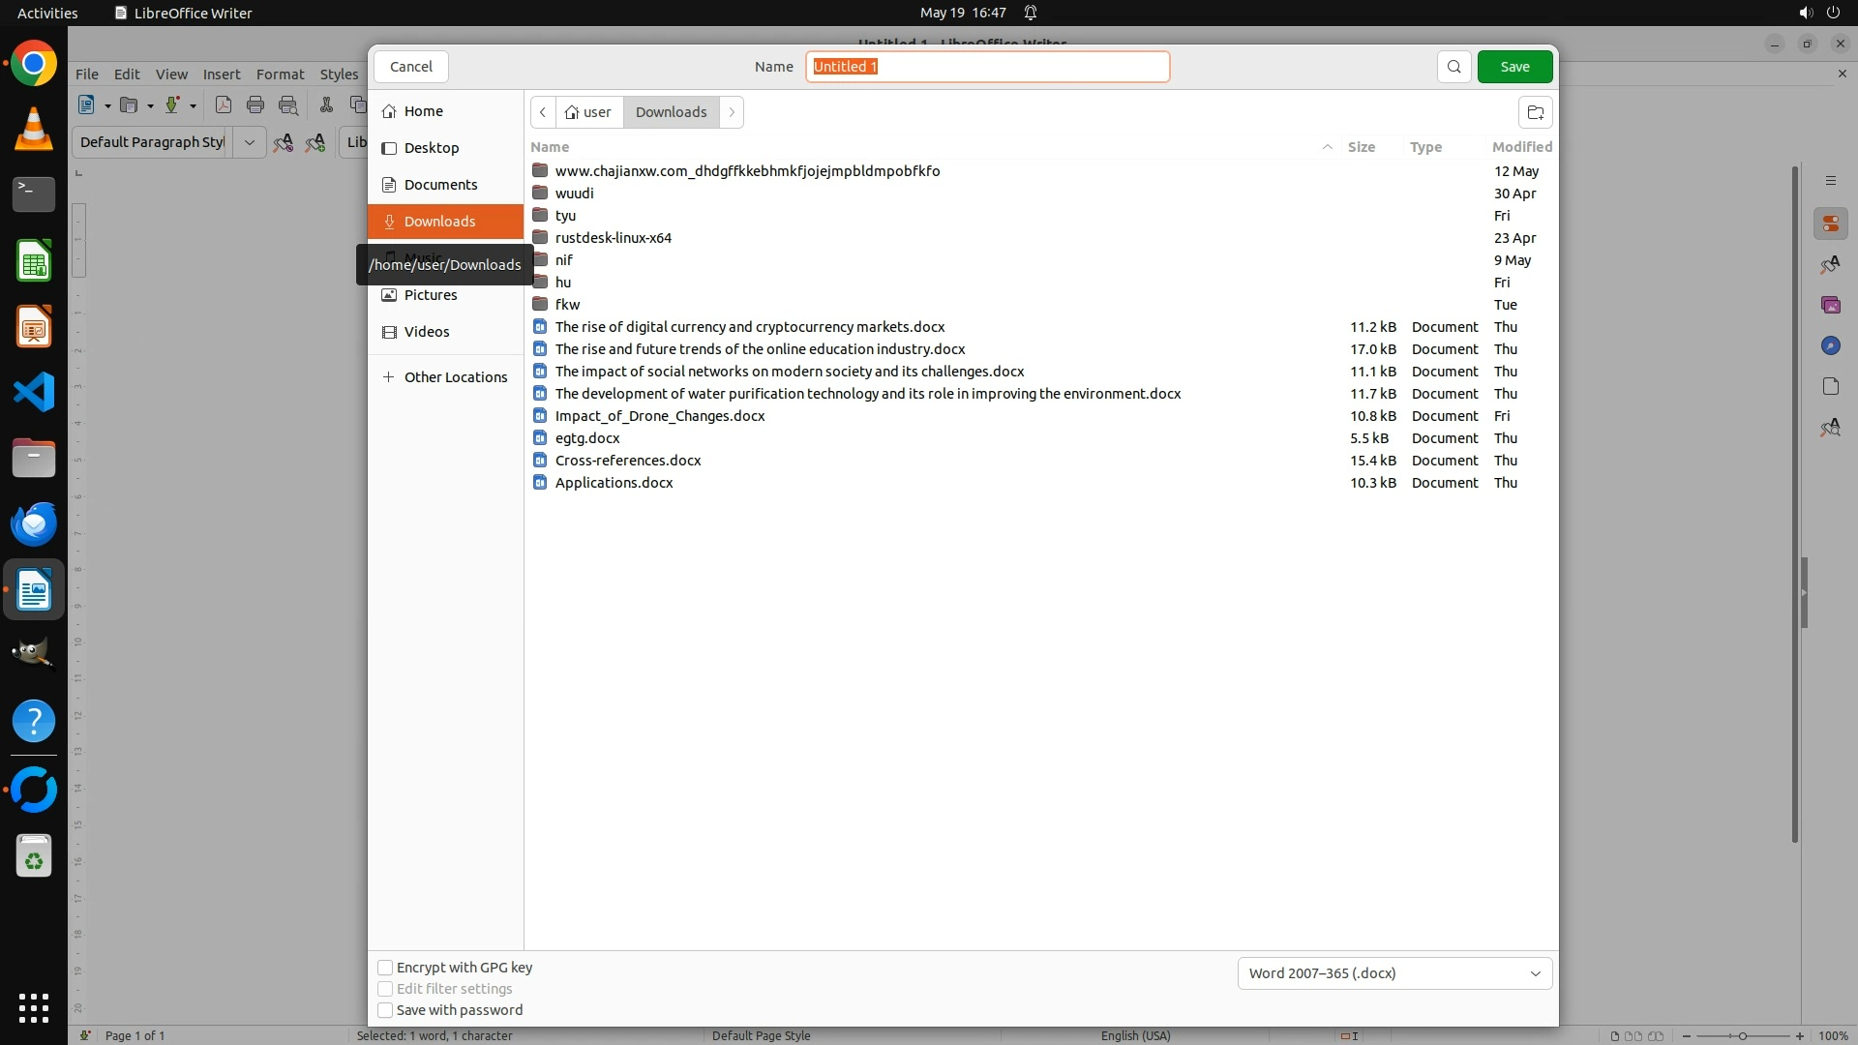Viewport: 1858px width, 1045px height.
Task: Sort files by Name column header
Action: [x=550, y=147]
